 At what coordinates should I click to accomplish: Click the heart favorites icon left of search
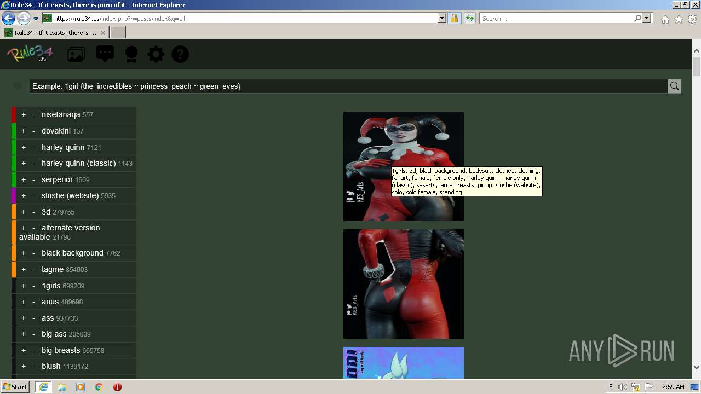[18, 86]
